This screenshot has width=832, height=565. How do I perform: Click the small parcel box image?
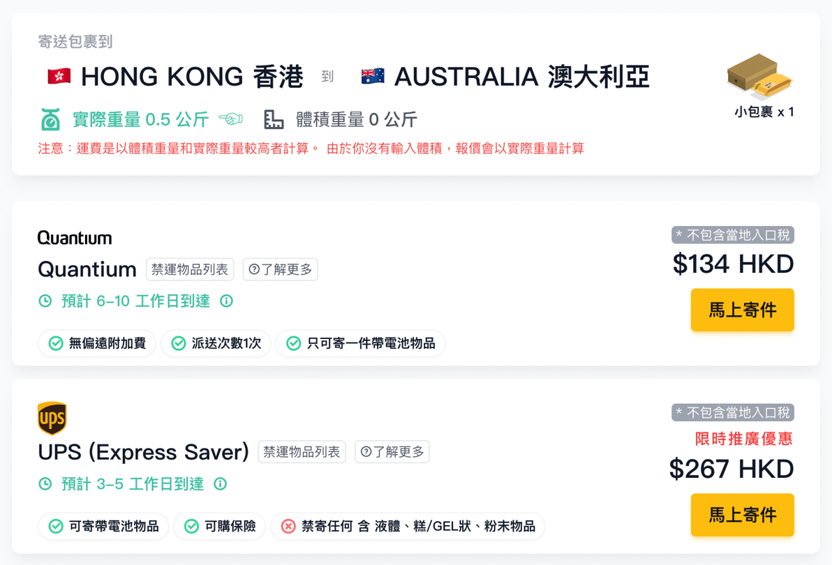click(x=760, y=77)
